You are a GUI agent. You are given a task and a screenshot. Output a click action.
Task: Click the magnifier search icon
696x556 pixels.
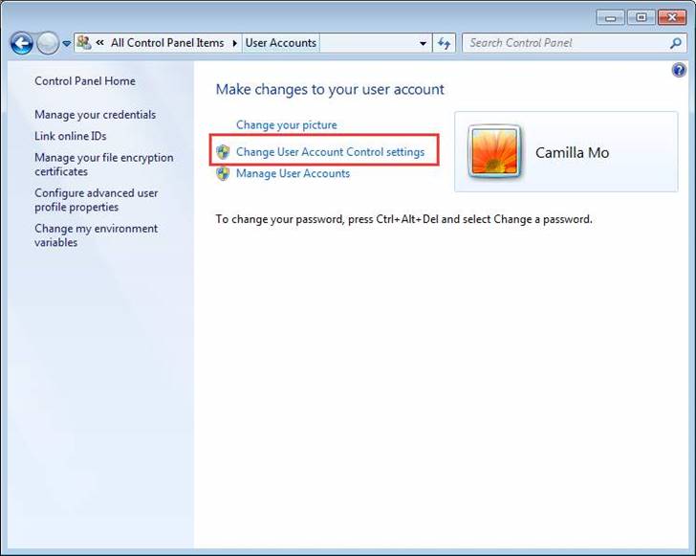(676, 43)
